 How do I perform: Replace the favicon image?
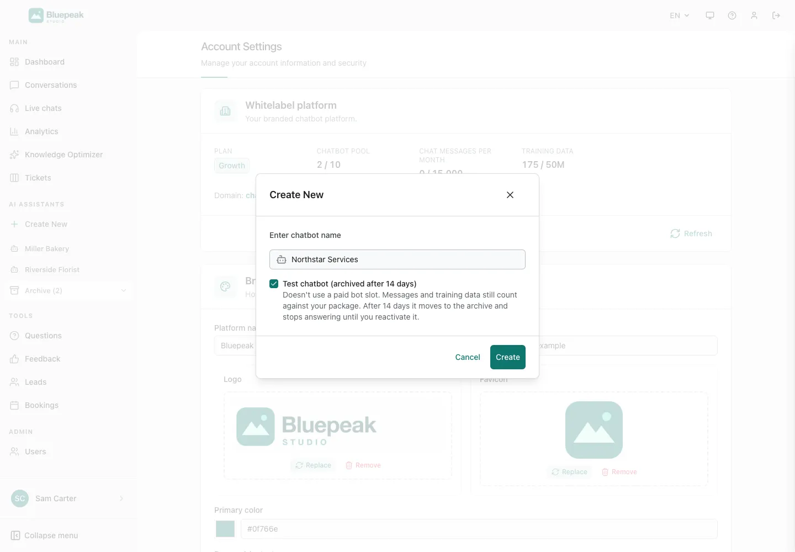[x=569, y=472]
